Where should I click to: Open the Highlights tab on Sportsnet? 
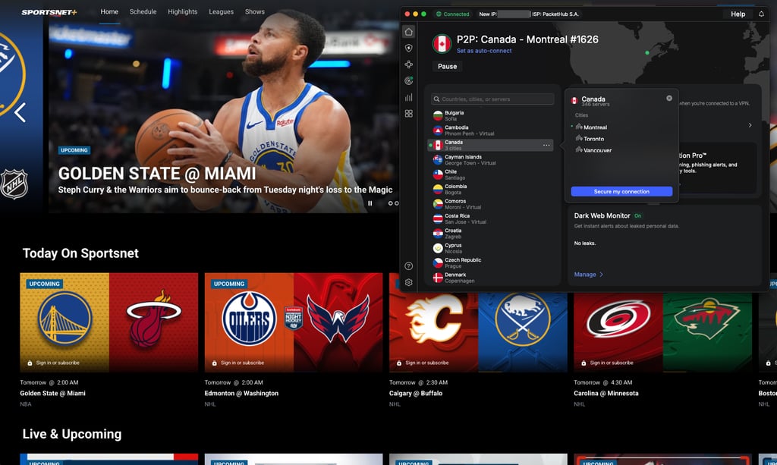coord(182,11)
